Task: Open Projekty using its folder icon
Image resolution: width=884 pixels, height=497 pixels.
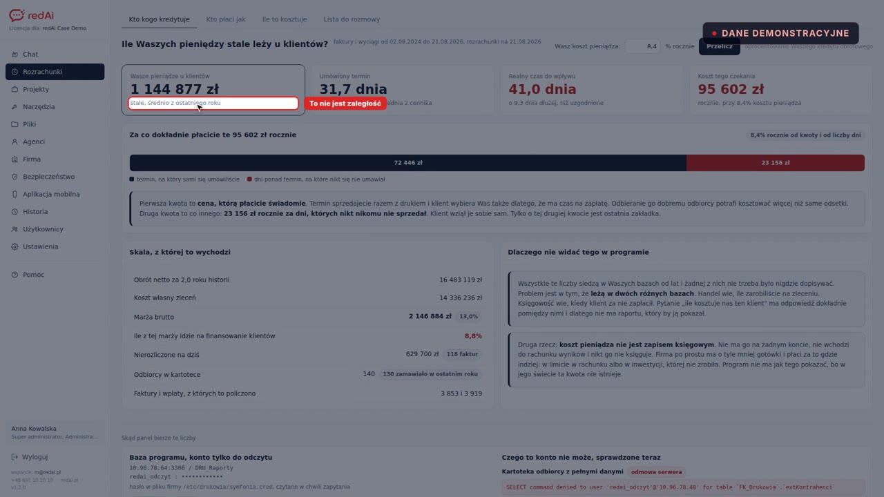Action: pos(15,89)
